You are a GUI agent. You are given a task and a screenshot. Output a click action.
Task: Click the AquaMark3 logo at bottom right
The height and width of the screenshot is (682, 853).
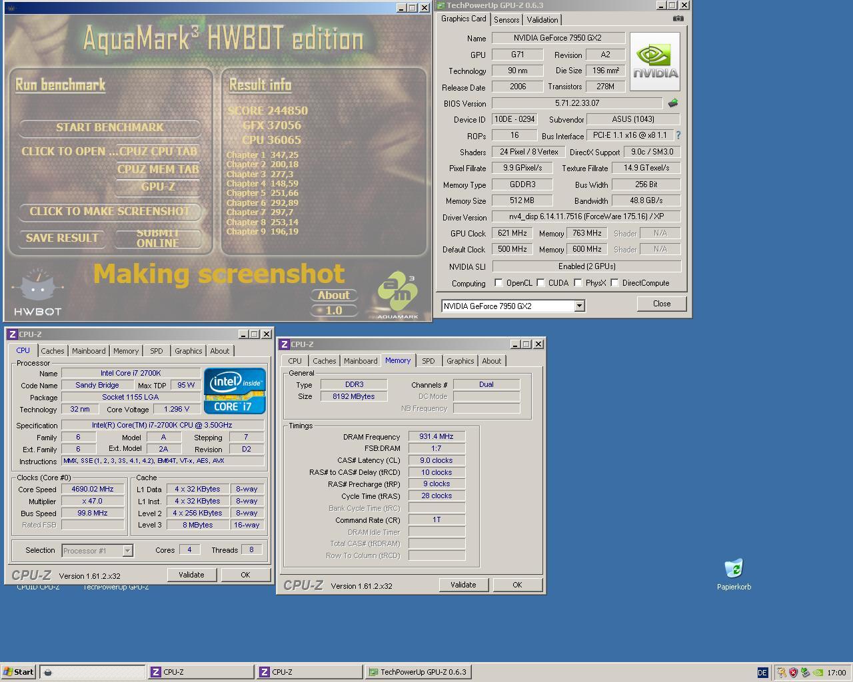(x=398, y=295)
